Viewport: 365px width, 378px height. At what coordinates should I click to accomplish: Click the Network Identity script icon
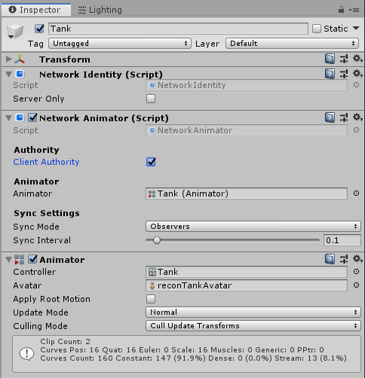click(20, 74)
